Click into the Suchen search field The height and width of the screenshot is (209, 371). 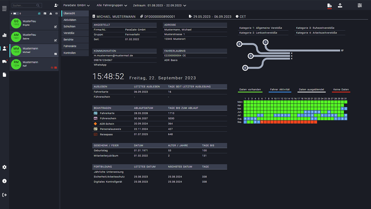[x=24, y=5]
